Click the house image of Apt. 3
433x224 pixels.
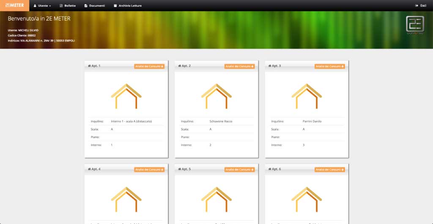tap(307, 96)
